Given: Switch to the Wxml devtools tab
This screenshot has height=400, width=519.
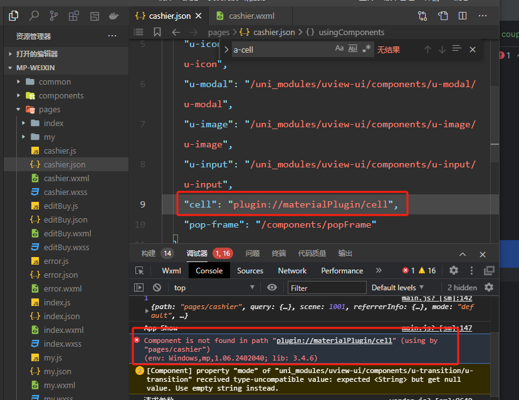Looking at the screenshot, I should coord(172,270).
